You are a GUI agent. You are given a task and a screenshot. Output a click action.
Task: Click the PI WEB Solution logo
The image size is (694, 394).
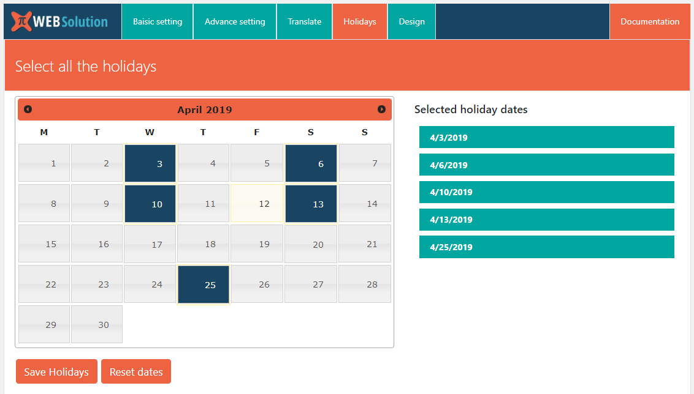pos(59,21)
